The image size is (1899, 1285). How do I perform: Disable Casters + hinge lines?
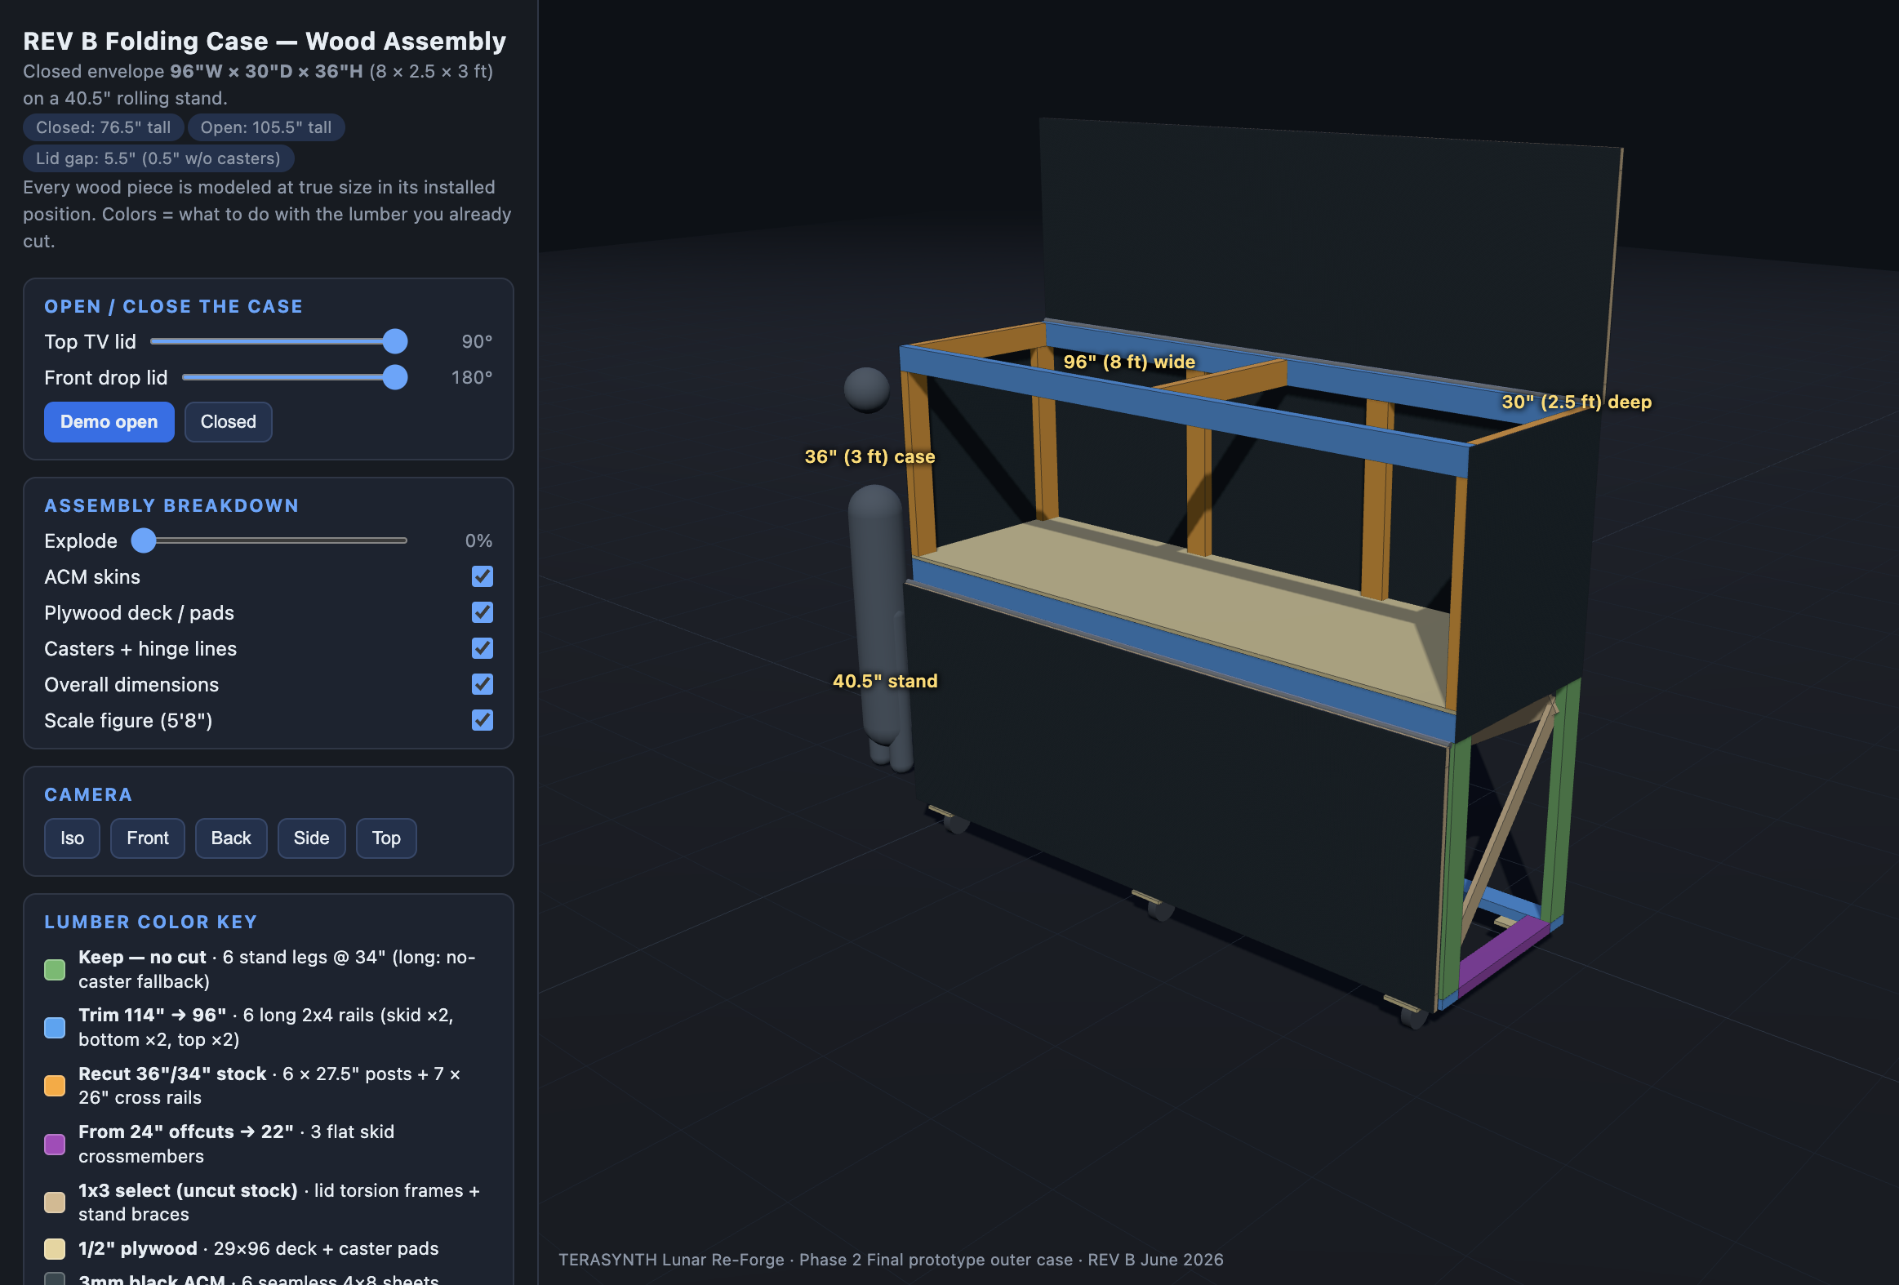(483, 649)
